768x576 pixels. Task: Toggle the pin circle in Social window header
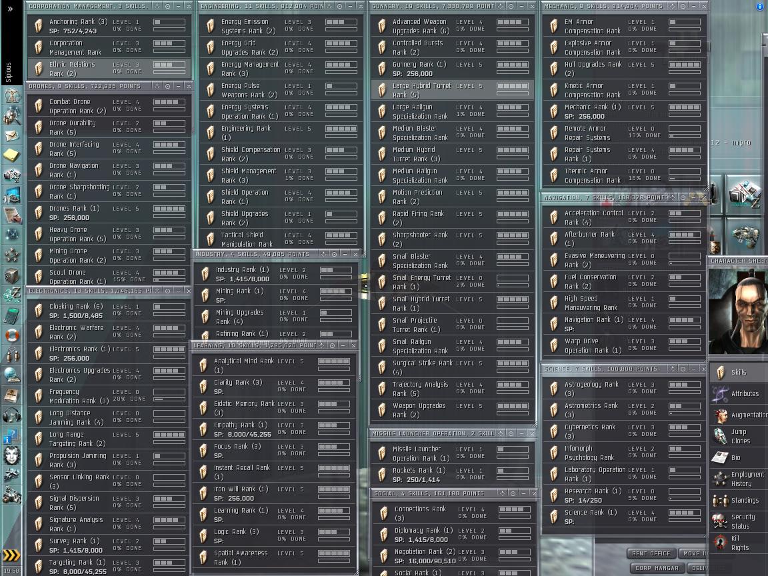point(513,494)
